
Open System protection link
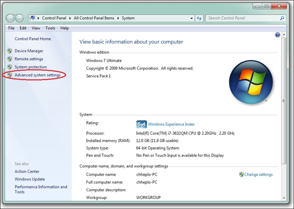(x=30, y=67)
